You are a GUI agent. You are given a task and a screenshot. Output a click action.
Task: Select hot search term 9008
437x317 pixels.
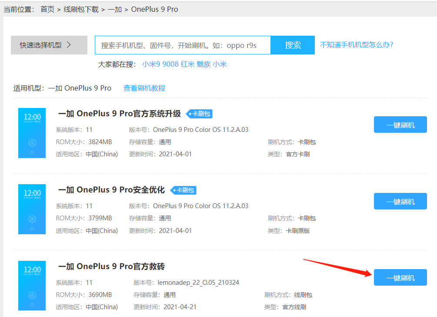click(170, 64)
